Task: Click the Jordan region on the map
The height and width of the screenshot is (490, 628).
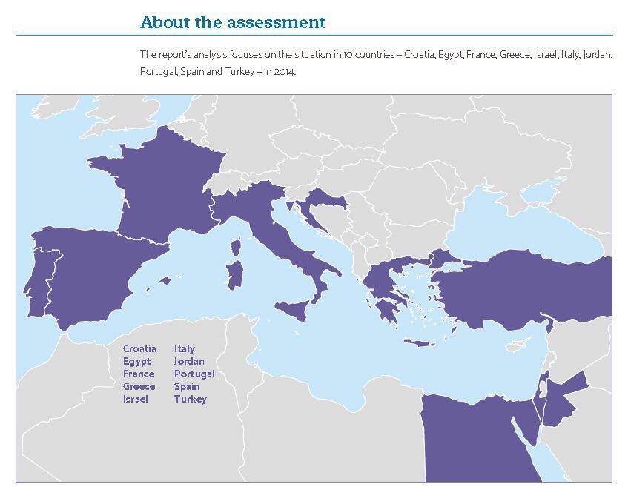Action: point(561,400)
